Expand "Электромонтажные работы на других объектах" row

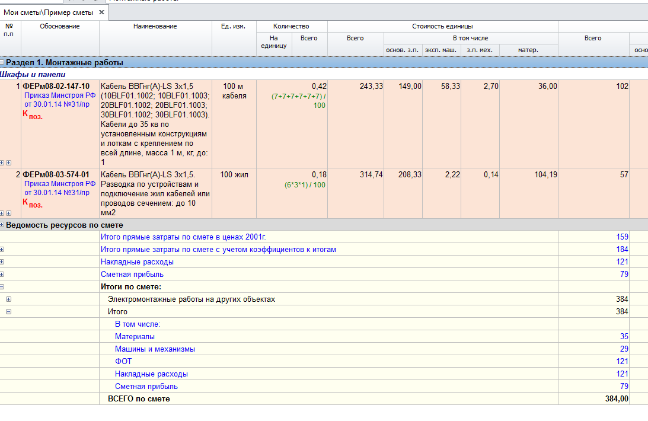point(8,299)
